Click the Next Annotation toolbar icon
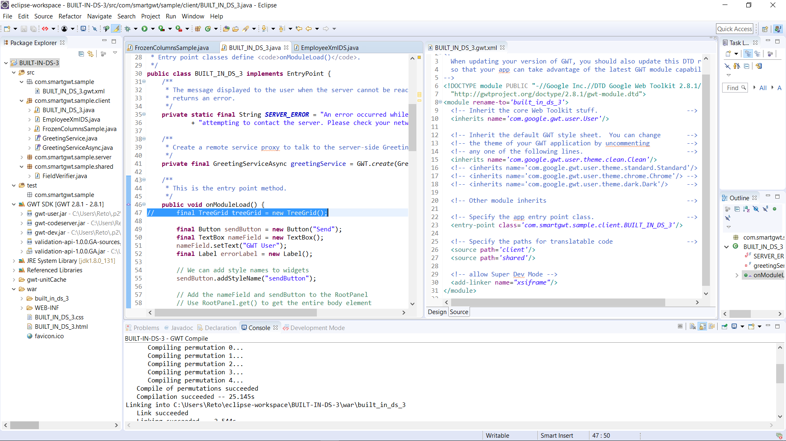The height and width of the screenshot is (441, 786). 264,29
